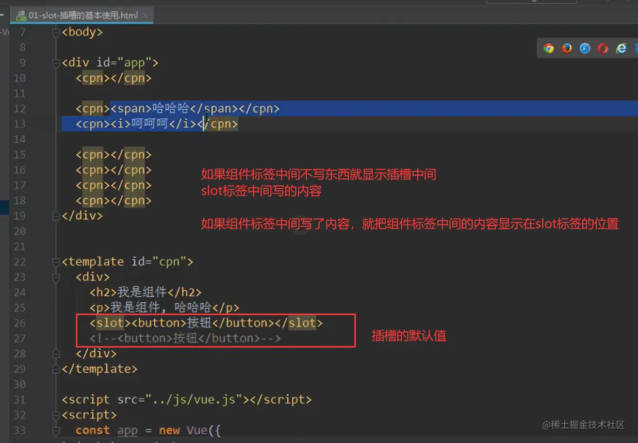Click the </template> closing tag

(x=100, y=369)
